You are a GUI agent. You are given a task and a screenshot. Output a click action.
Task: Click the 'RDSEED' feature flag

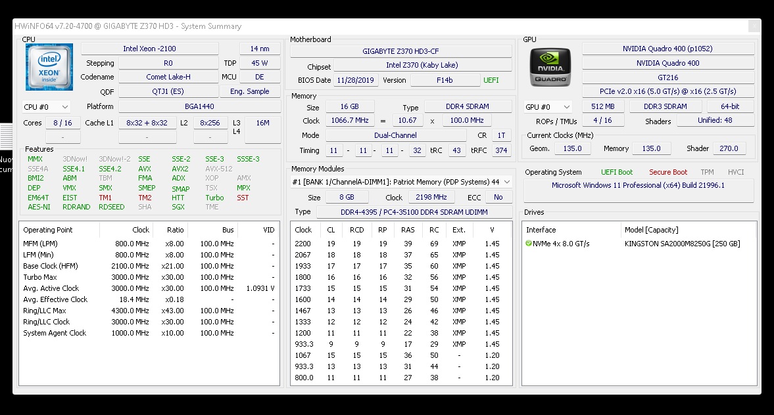(112, 207)
